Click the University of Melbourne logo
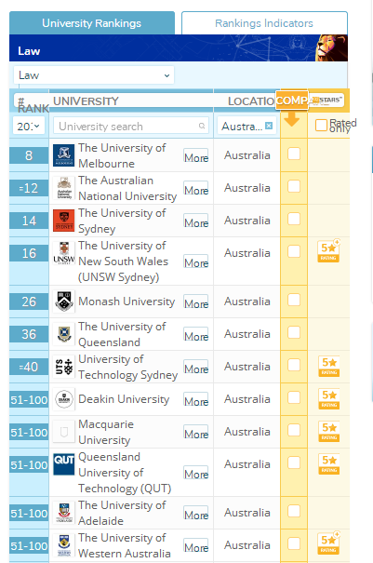This screenshot has height=563, width=373. [x=64, y=155]
